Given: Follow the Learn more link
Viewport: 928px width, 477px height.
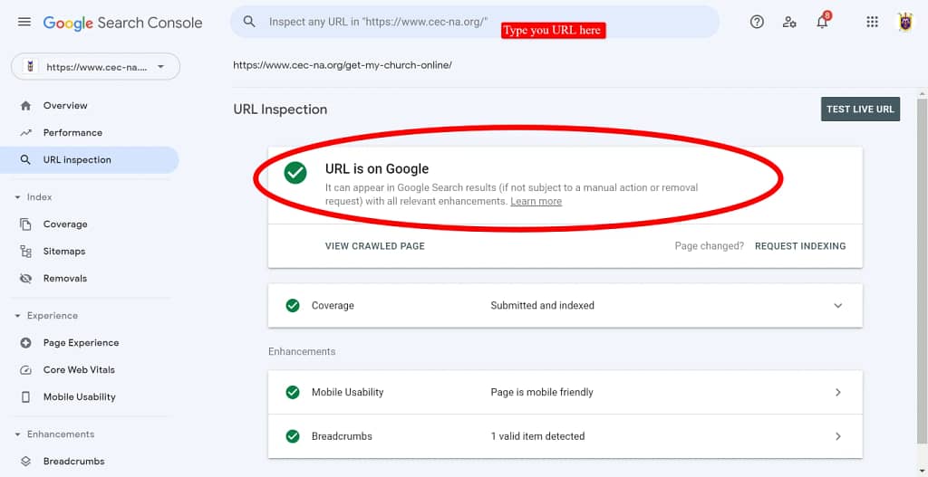Looking at the screenshot, I should pos(536,202).
